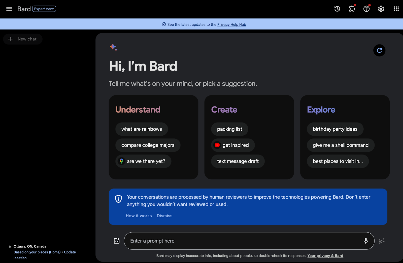Select the 'what are rainbows' suggestion

point(142,129)
